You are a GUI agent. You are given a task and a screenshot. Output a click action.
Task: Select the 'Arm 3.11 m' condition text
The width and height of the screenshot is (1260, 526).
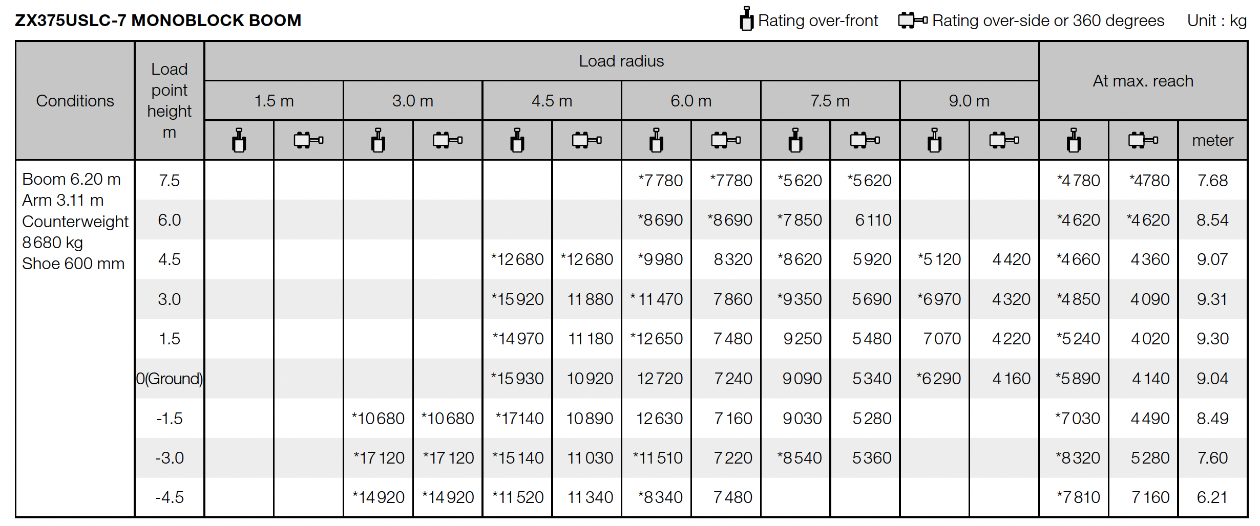[63, 200]
